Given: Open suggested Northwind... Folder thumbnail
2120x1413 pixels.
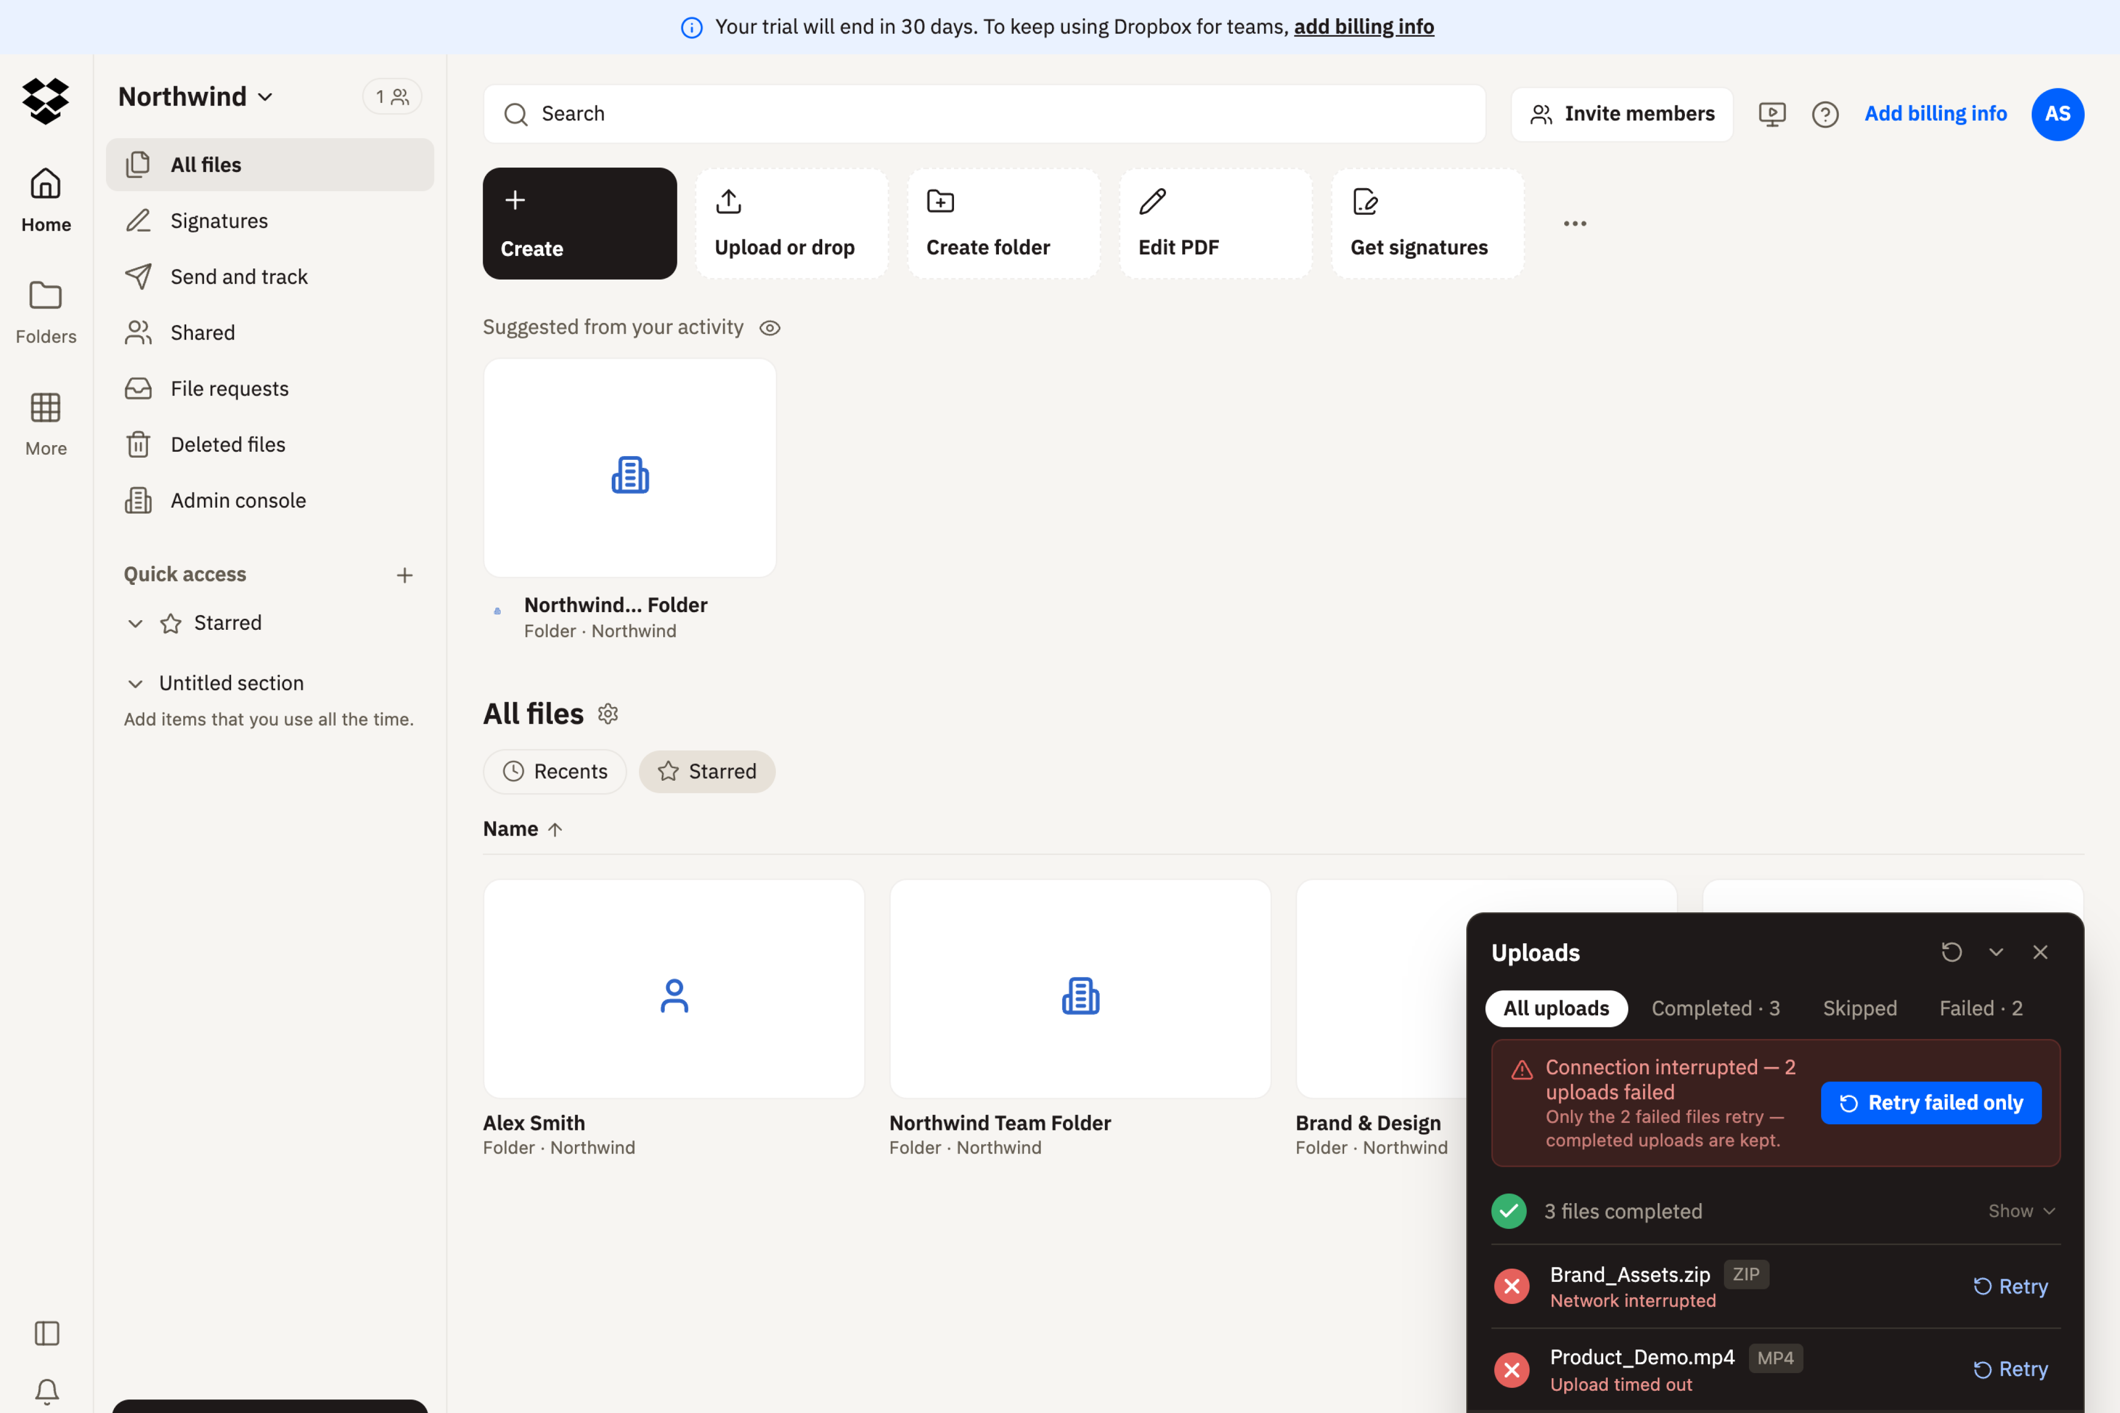Looking at the screenshot, I should pyautogui.click(x=630, y=468).
